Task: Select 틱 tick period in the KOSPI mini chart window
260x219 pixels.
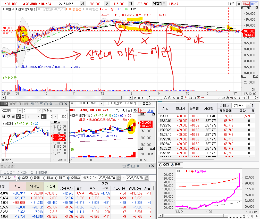Action: click(x=23, y=117)
